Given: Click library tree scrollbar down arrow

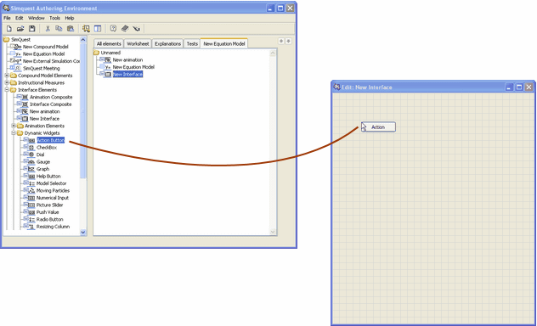Looking at the screenshot, I should pos(83,233).
